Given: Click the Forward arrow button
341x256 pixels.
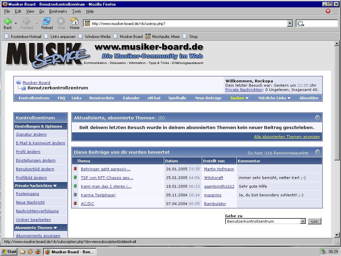Looking at the screenshot, I should click(x=27, y=24).
